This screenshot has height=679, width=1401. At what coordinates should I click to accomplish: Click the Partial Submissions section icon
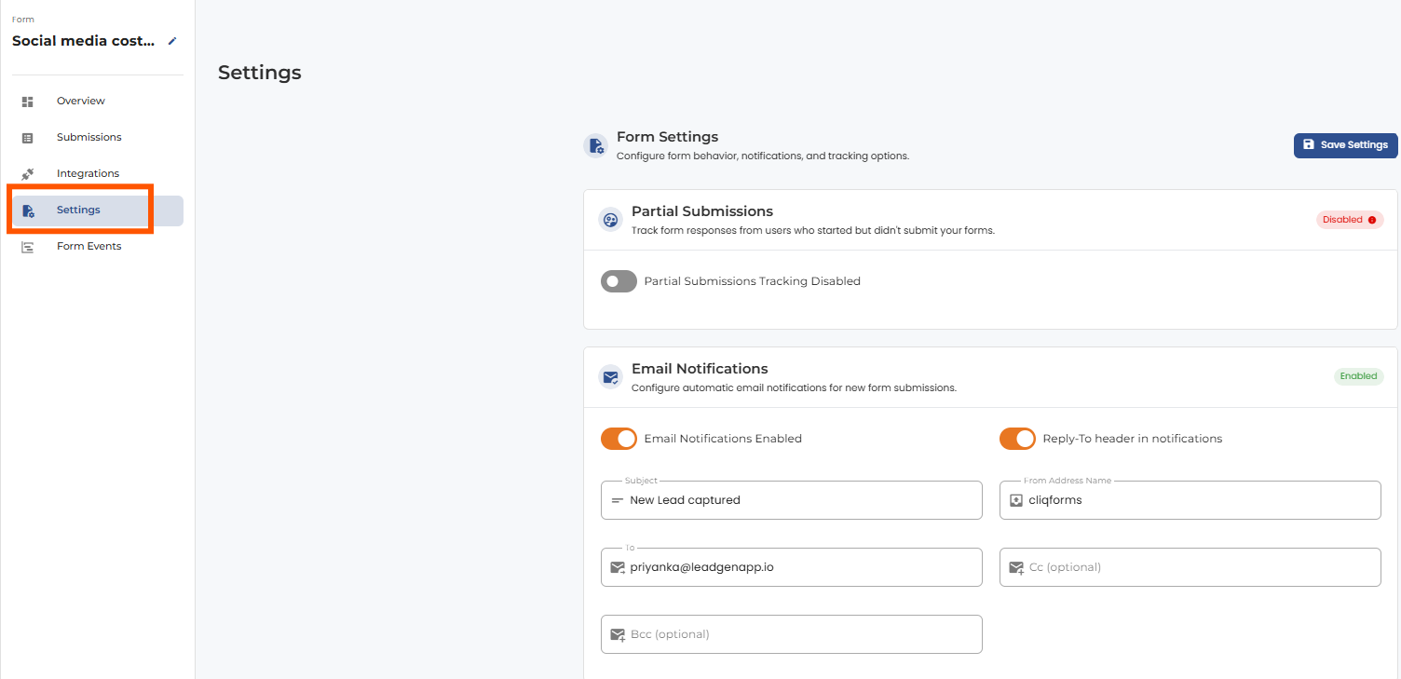click(x=610, y=220)
